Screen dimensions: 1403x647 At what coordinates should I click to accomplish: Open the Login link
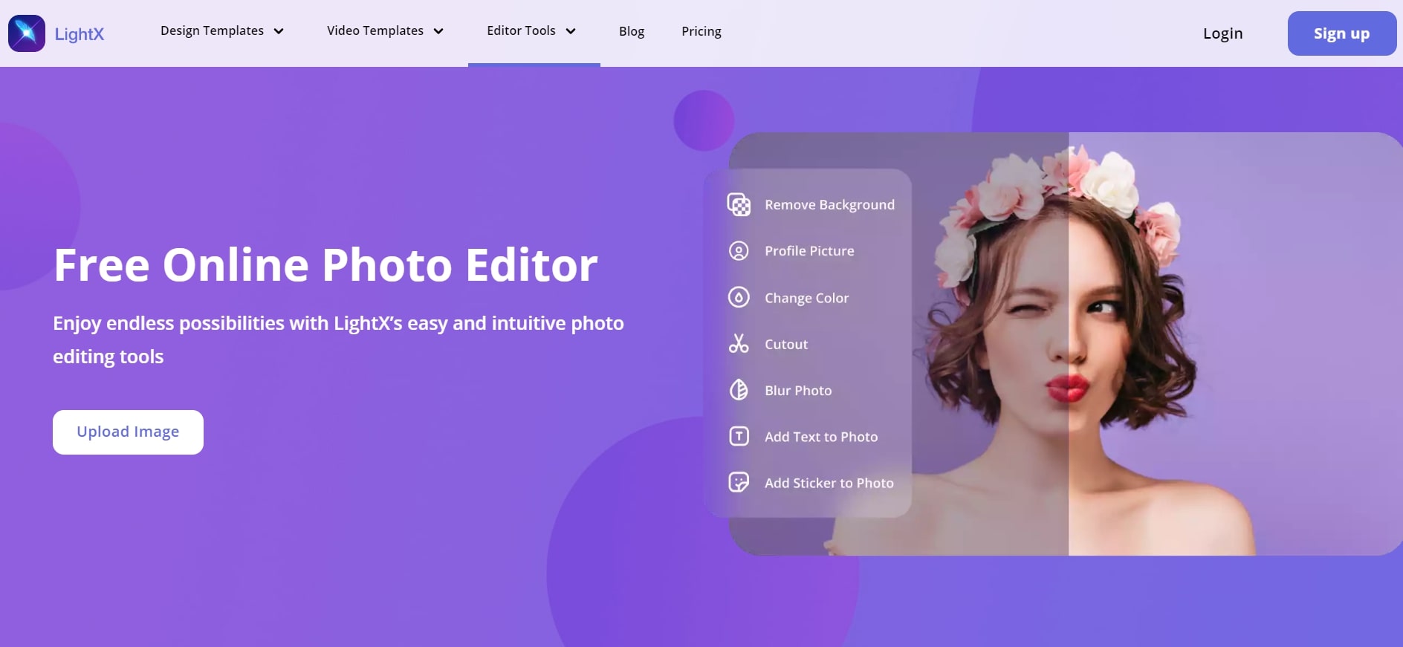point(1222,33)
